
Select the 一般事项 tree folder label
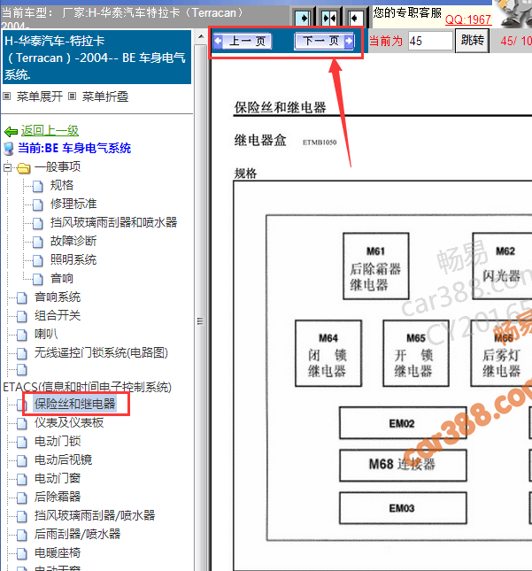coord(58,166)
